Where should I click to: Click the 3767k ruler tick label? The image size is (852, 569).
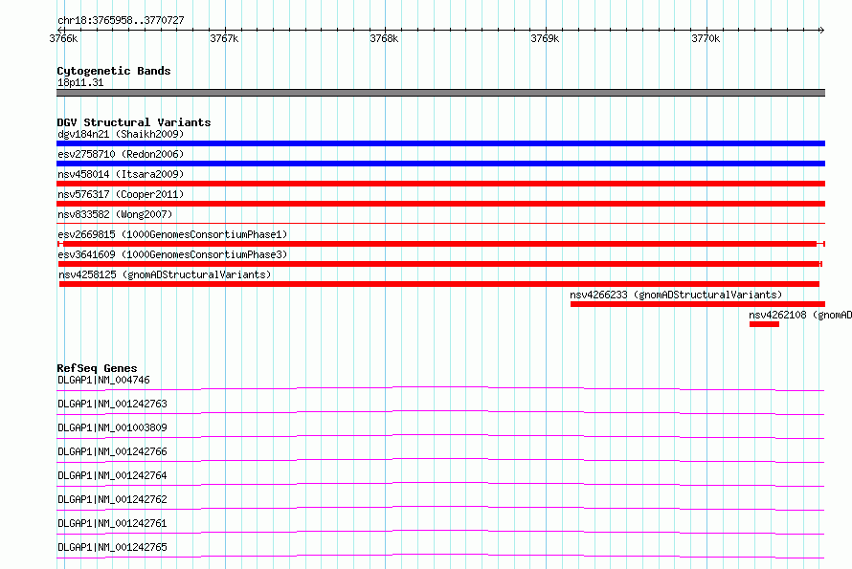(224, 38)
